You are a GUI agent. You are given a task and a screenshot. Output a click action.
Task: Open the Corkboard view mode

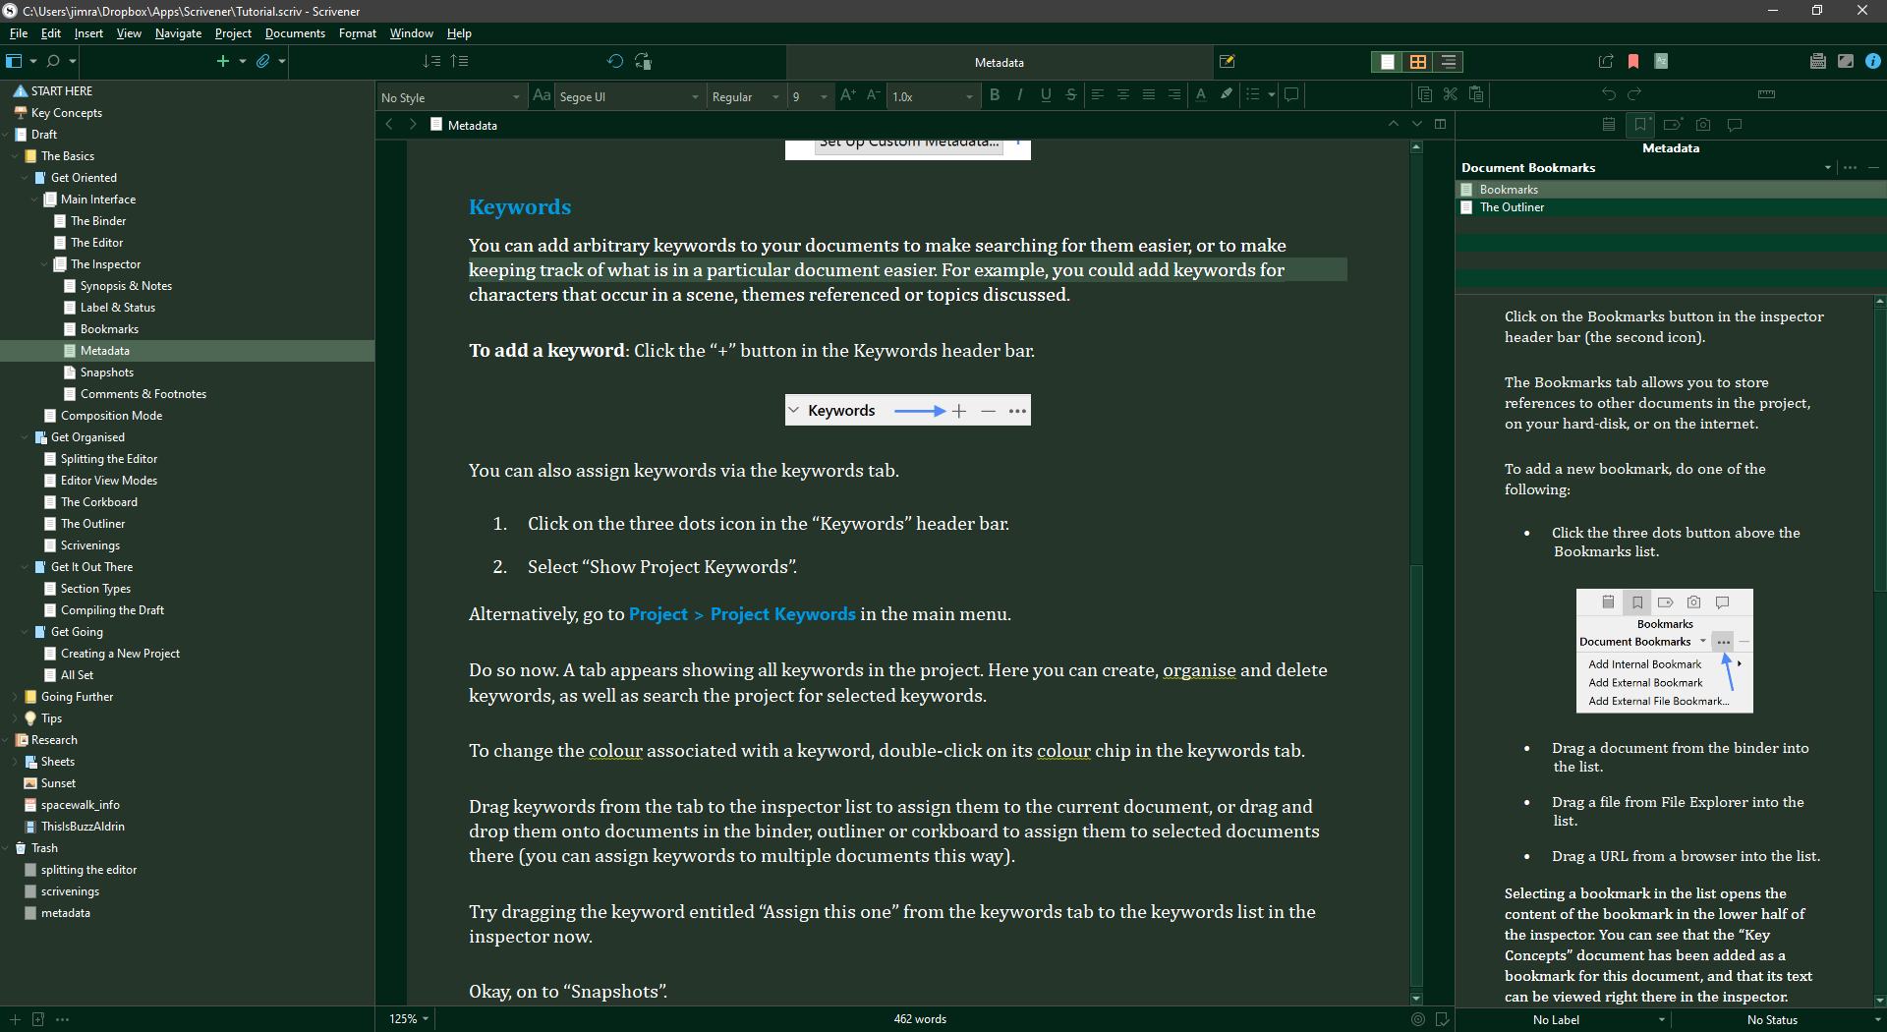coord(1418,61)
